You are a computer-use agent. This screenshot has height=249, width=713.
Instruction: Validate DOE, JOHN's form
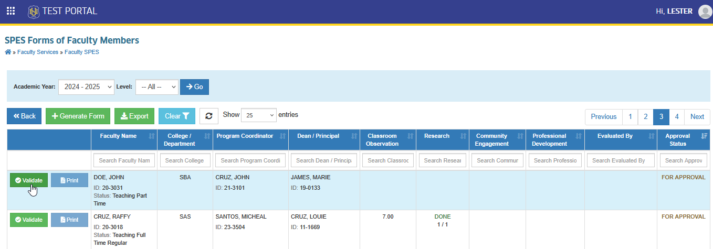29,180
